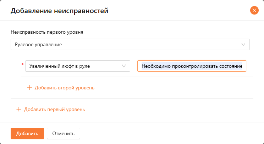Close the dialog with the orange X
The width and height of the screenshot is (264, 144).
[254, 10]
